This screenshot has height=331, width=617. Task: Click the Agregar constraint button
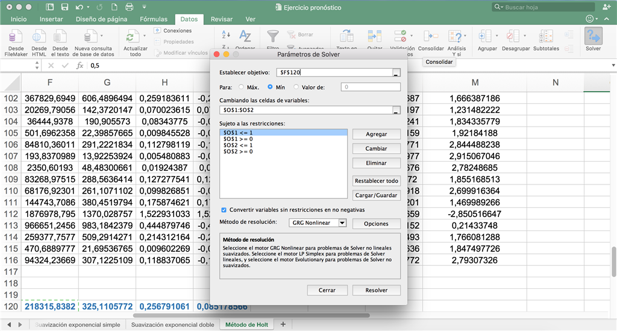(x=376, y=134)
